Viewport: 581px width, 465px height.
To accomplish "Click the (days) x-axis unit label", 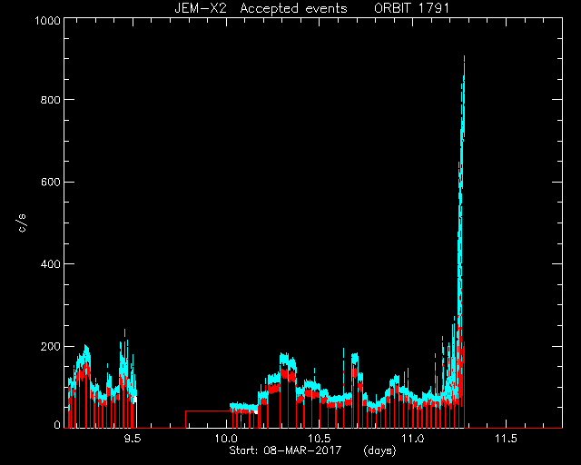I will 379,450.
